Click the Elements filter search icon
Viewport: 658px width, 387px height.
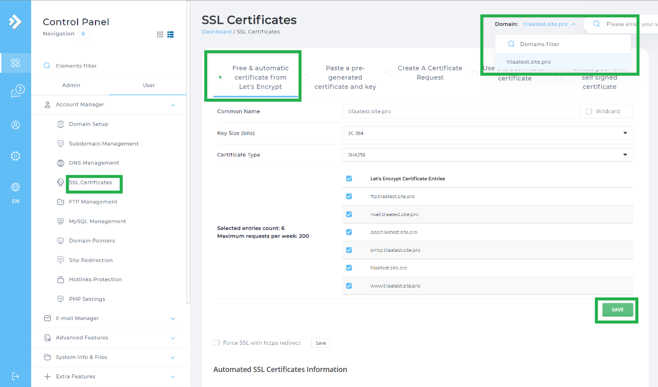click(x=47, y=66)
